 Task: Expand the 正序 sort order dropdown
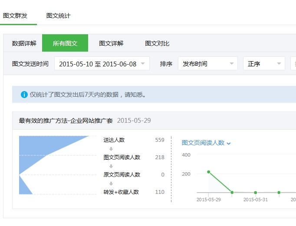(x=264, y=64)
